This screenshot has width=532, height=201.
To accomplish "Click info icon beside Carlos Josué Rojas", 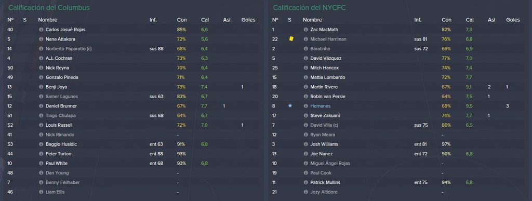I will click(42, 30).
